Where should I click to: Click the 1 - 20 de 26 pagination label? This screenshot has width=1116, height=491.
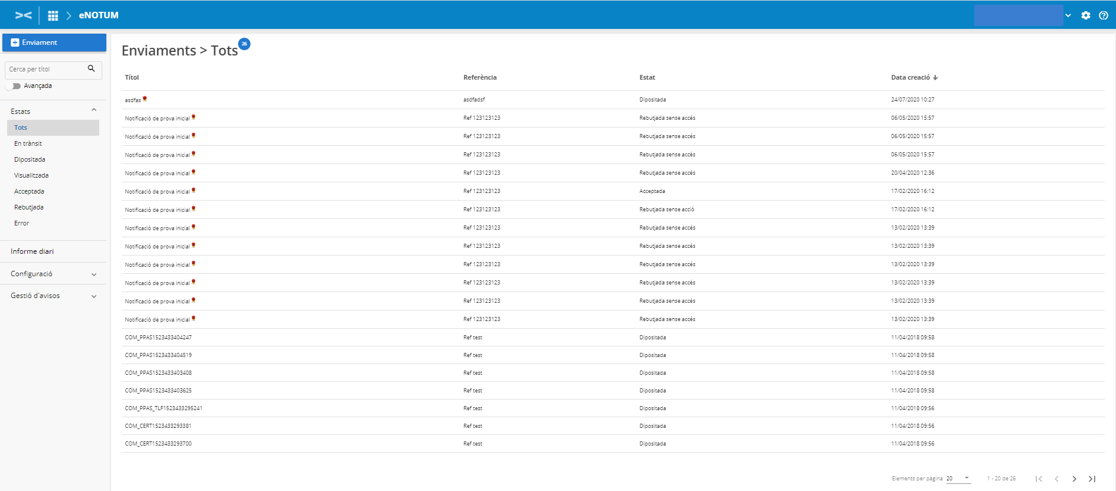click(x=1001, y=479)
